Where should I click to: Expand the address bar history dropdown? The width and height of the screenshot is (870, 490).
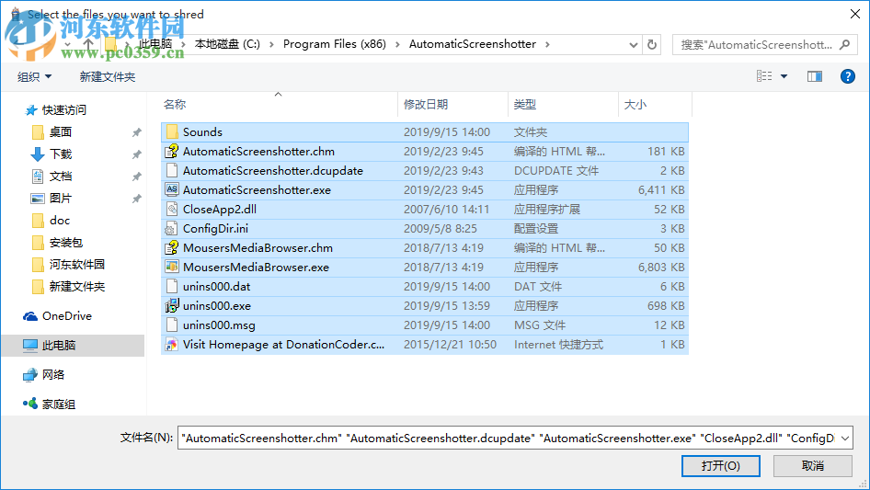(633, 45)
